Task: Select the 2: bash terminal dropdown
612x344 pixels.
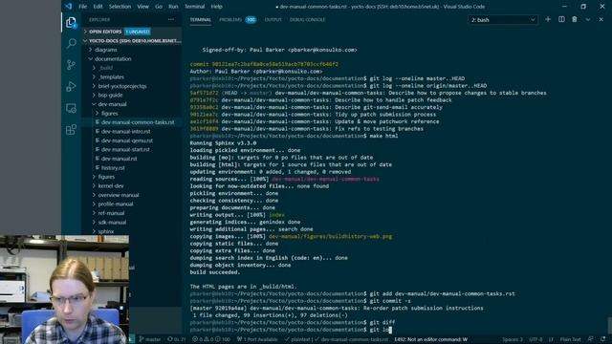Action: point(503,20)
